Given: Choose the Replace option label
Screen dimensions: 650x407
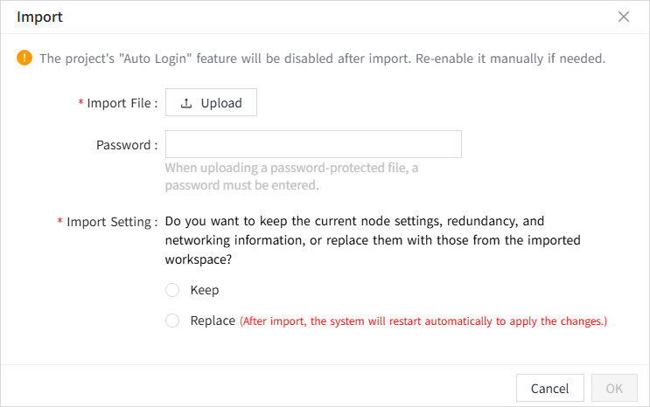Looking at the screenshot, I should [x=213, y=321].
